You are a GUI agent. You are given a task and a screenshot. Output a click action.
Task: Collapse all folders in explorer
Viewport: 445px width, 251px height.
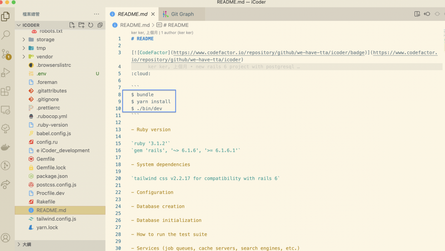(100, 25)
